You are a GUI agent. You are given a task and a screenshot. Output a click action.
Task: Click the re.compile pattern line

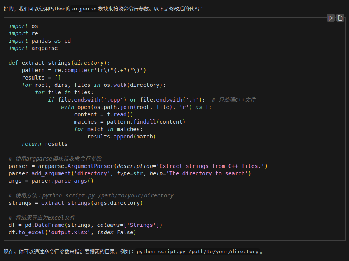coord(84,70)
